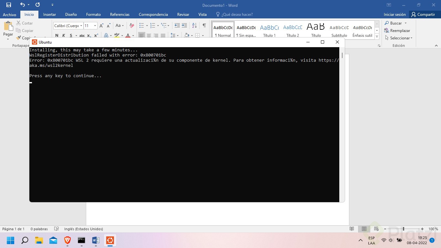Open the Windows Start menu
Viewport: 441px width, 248px height.
coord(11,240)
